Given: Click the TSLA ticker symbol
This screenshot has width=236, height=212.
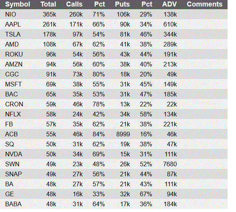Looking at the screenshot, I should (13, 34).
